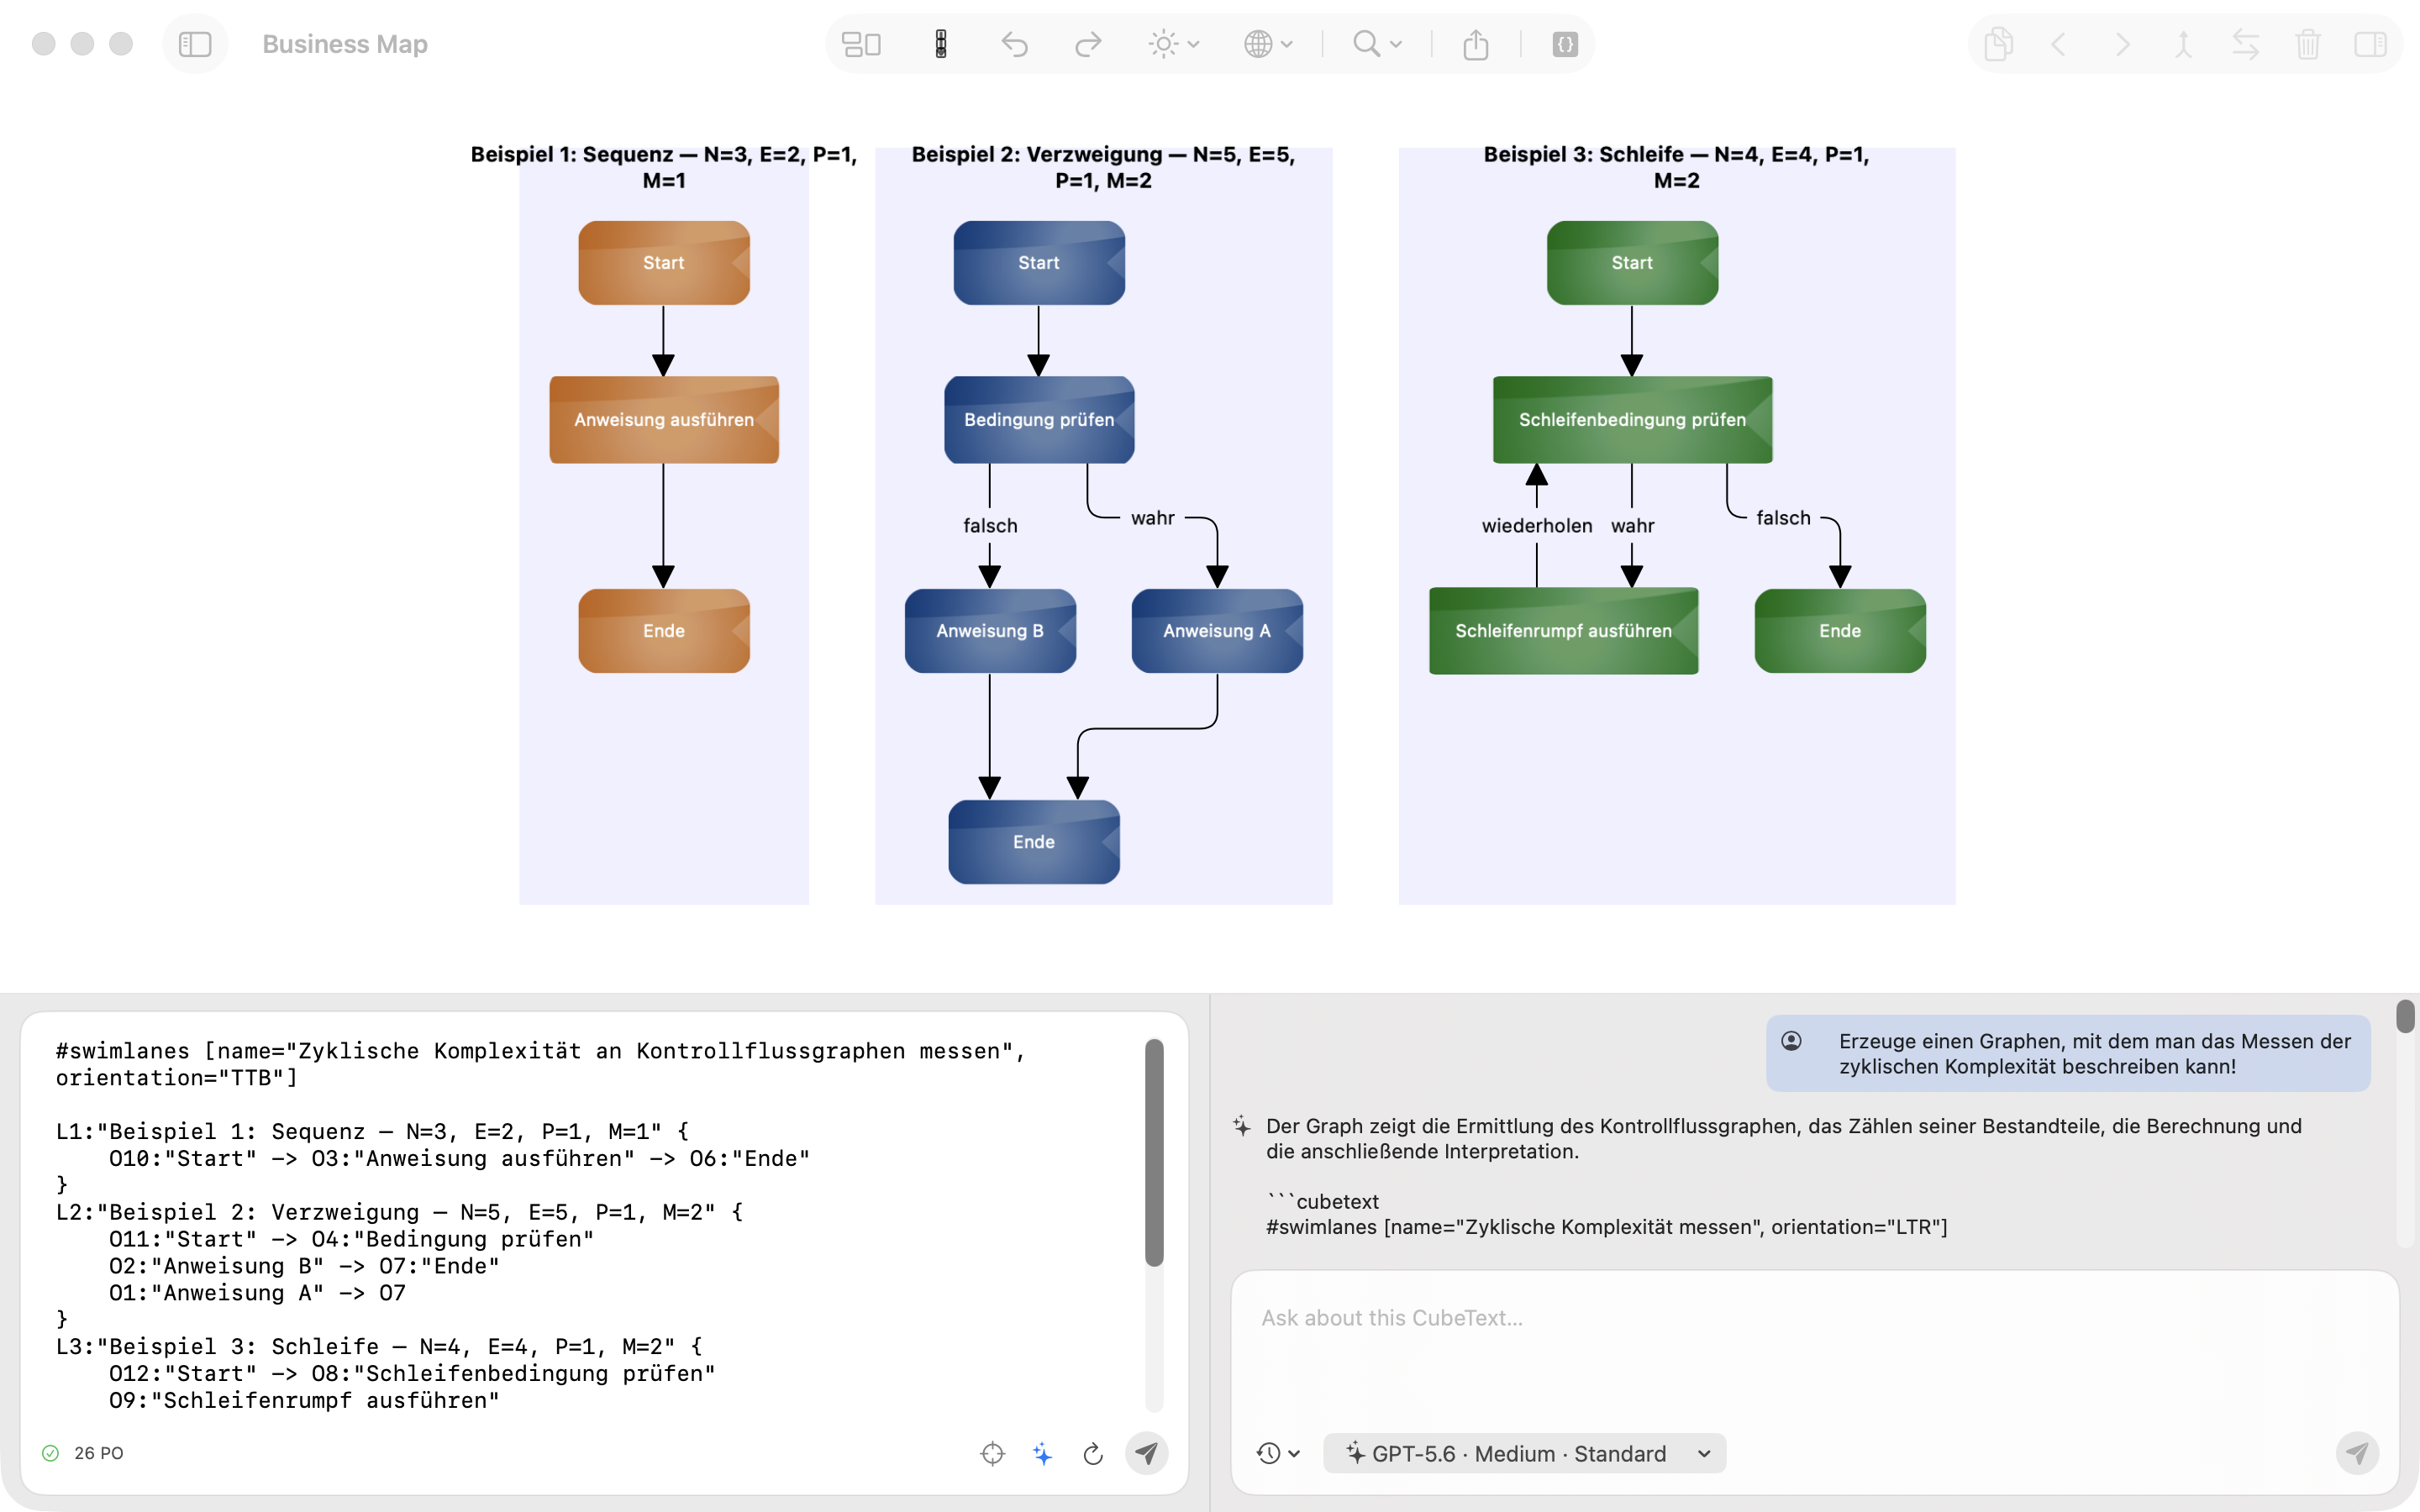Click the undo arrow in toolbar
The width and height of the screenshot is (2420, 1512).
pos(1014,44)
